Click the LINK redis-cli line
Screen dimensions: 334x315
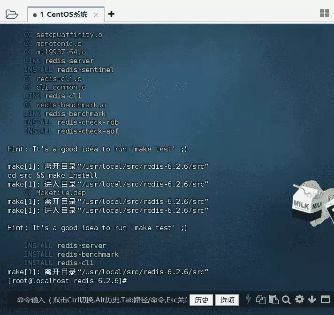click(53, 96)
